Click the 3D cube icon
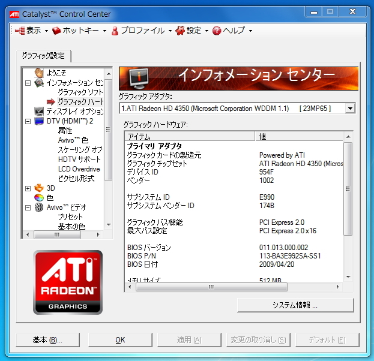 click(39, 188)
